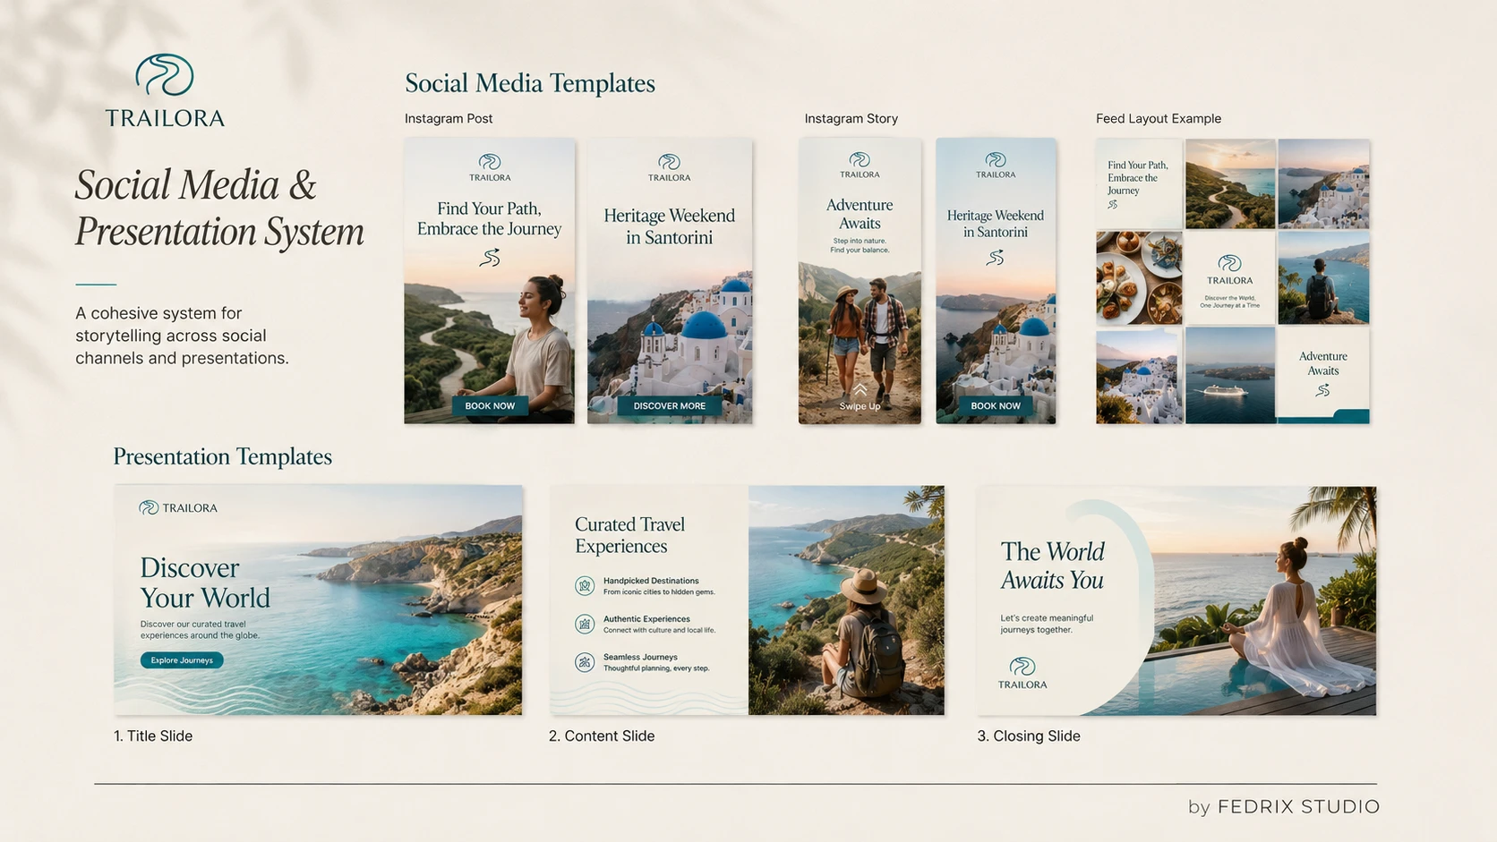Click the Presentation Templates heading
The height and width of the screenshot is (842, 1497).
(222, 456)
